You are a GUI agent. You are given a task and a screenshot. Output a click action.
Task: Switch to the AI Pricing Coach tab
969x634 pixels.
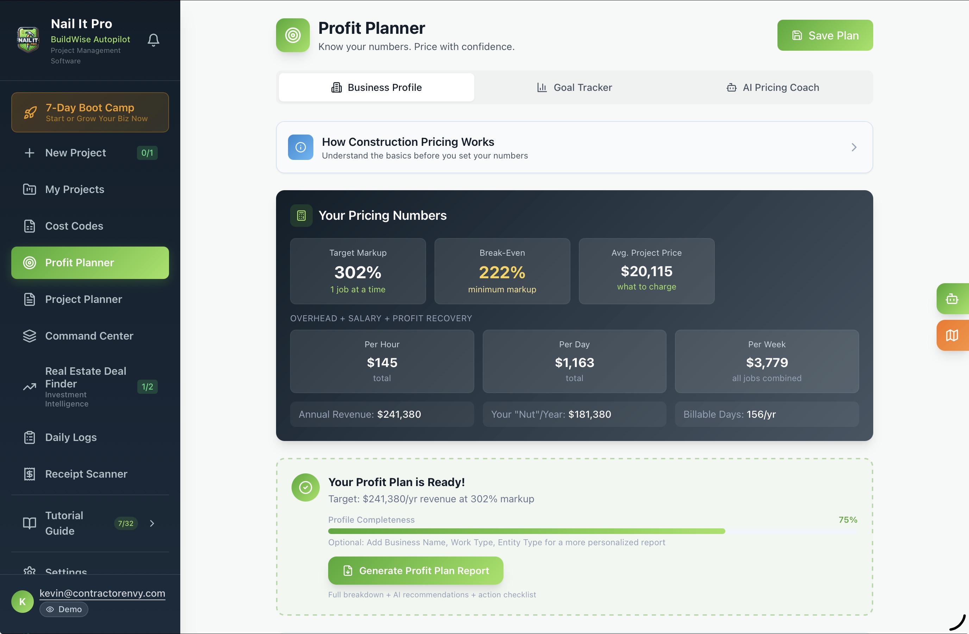[773, 88]
